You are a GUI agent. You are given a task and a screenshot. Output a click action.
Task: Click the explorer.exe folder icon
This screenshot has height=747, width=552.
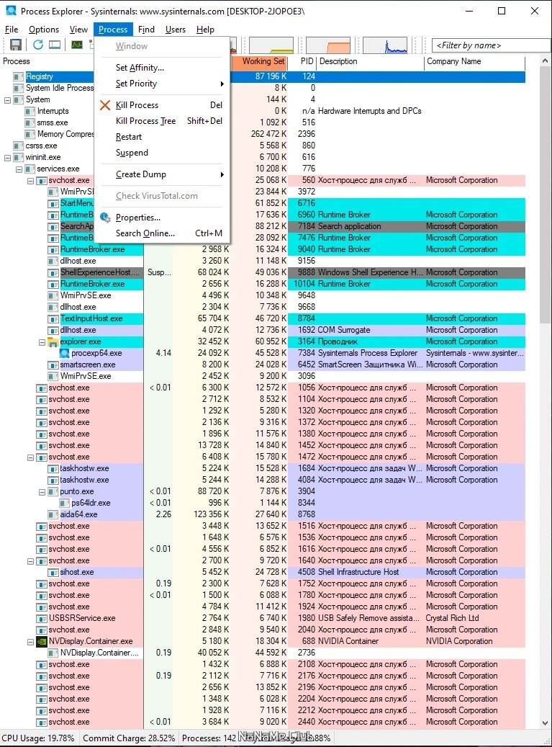53,341
